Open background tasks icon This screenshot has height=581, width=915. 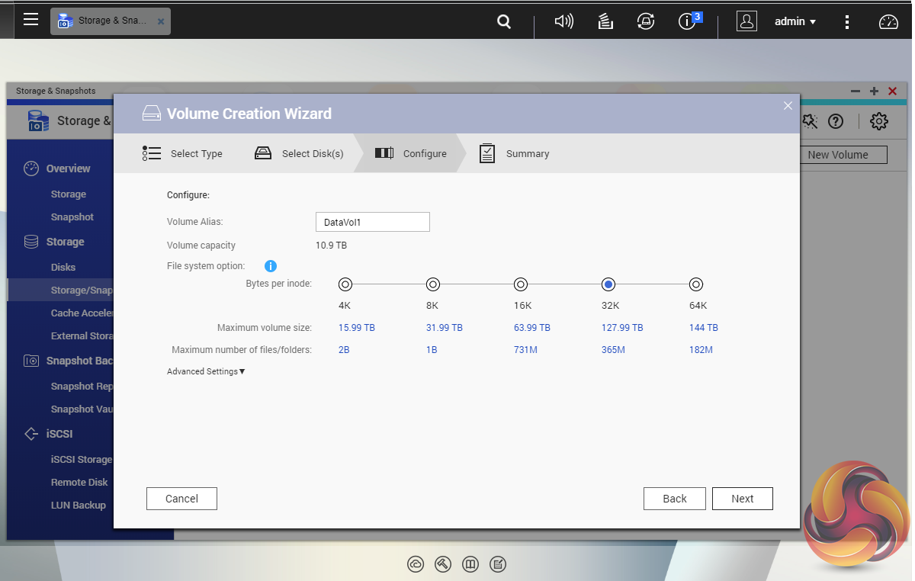pos(605,21)
